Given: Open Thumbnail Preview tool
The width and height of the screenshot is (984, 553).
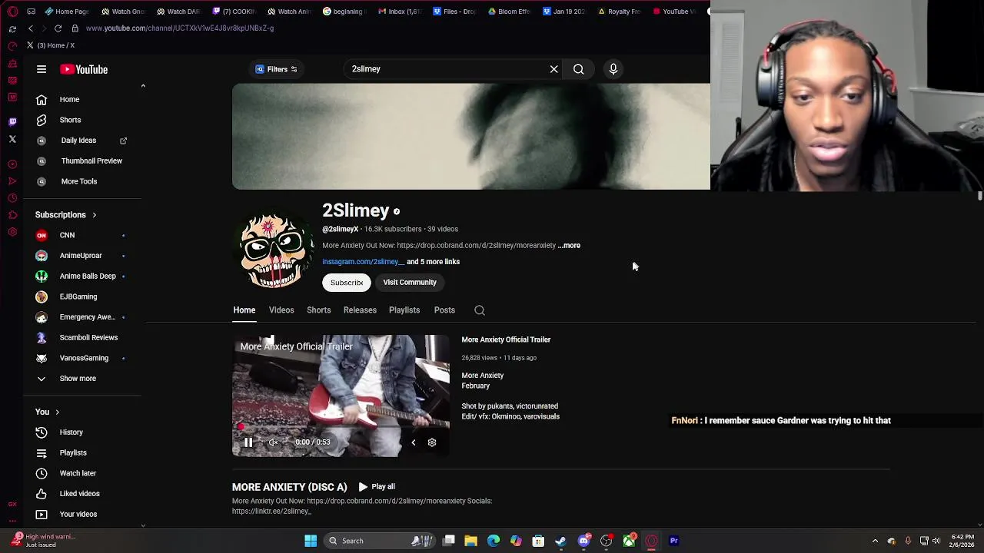Looking at the screenshot, I should pyautogui.click(x=91, y=161).
